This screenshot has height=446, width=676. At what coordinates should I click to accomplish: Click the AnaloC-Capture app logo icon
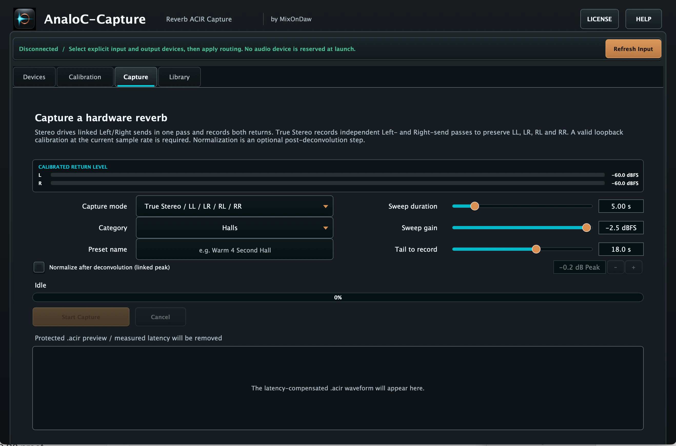point(24,19)
